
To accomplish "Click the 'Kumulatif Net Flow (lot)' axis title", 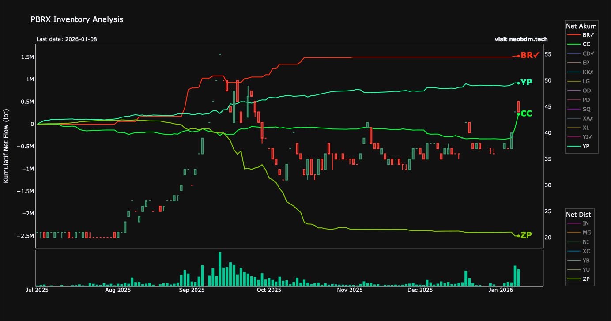I will click(x=7, y=147).
